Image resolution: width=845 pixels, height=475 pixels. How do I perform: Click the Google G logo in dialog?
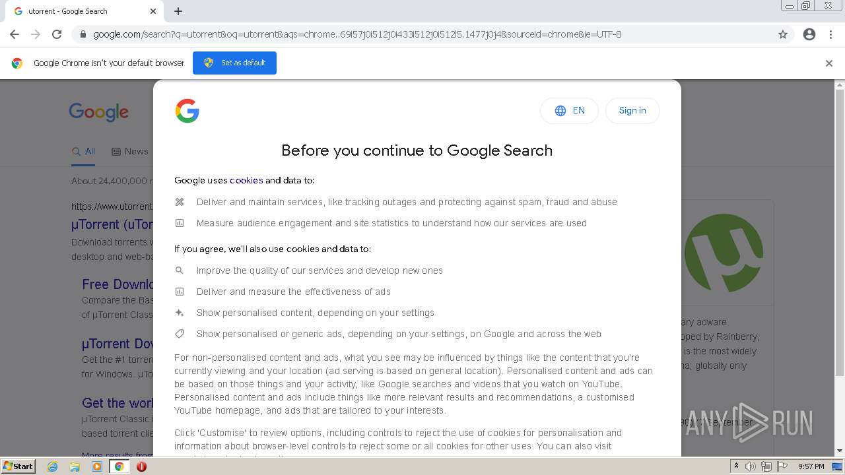point(187,111)
